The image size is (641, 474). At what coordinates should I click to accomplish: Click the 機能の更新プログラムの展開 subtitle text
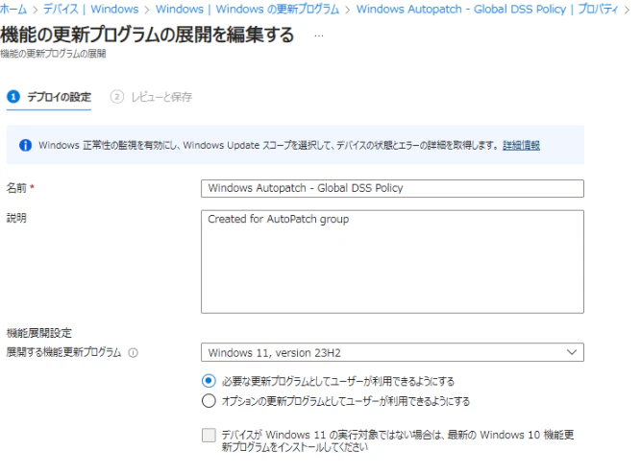click(53, 54)
